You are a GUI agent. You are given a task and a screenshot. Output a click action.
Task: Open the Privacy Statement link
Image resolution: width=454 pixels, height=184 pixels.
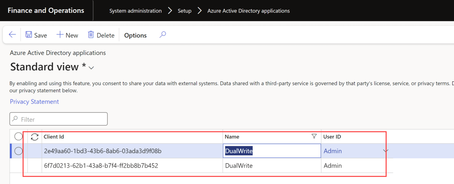[x=34, y=102]
